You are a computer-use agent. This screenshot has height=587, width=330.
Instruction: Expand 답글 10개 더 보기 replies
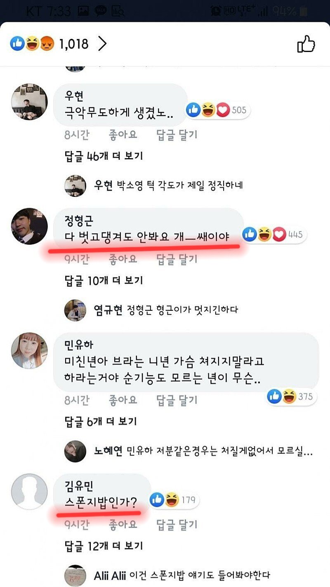(104, 280)
